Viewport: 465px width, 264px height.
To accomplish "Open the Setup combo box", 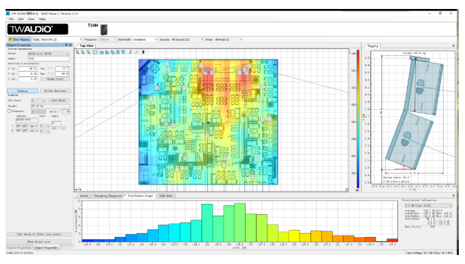I will (48, 53).
